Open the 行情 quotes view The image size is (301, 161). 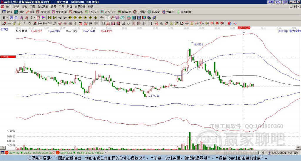pos(7,12)
